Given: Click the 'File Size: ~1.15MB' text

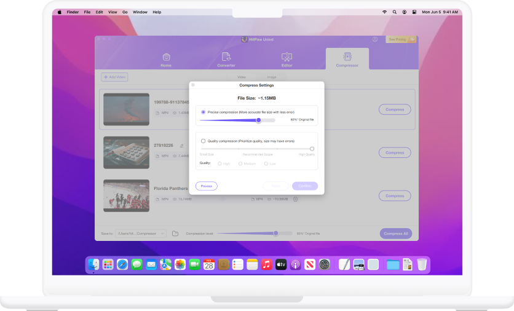Looking at the screenshot, I should click(256, 98).
